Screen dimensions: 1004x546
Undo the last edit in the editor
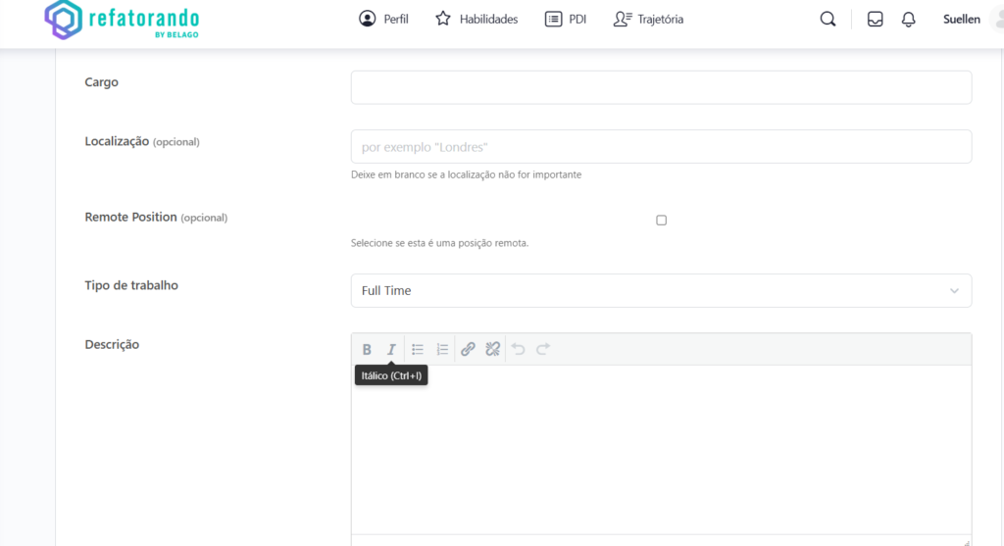click(519, 349)
